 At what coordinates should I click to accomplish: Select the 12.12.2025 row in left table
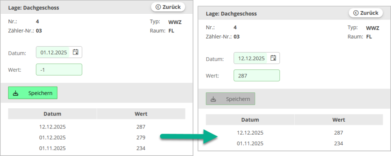point(96,127)
